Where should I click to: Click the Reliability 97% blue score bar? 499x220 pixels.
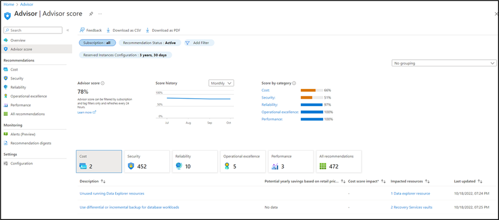coord(311,105)
